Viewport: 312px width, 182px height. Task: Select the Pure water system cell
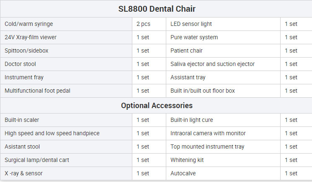point(223,37)
